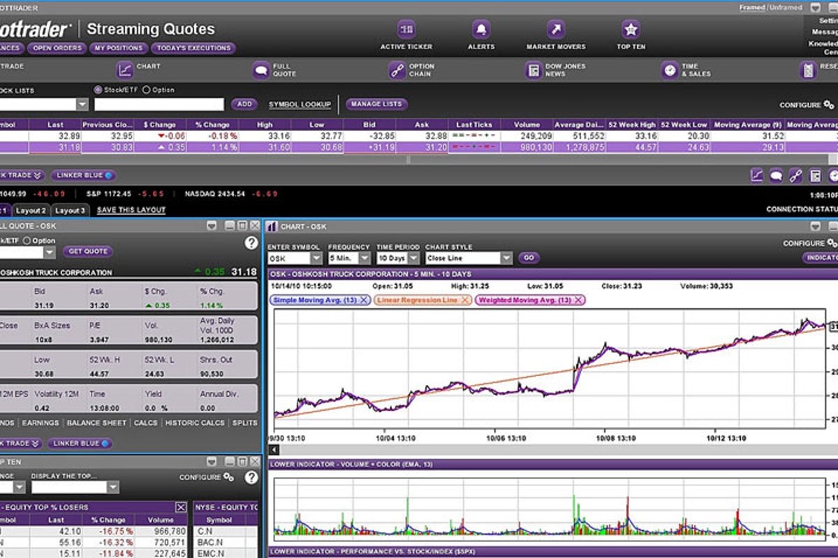838x558 pixels.
Task: Click the Research icon in the module bar
Action: [x=809, y=70]
